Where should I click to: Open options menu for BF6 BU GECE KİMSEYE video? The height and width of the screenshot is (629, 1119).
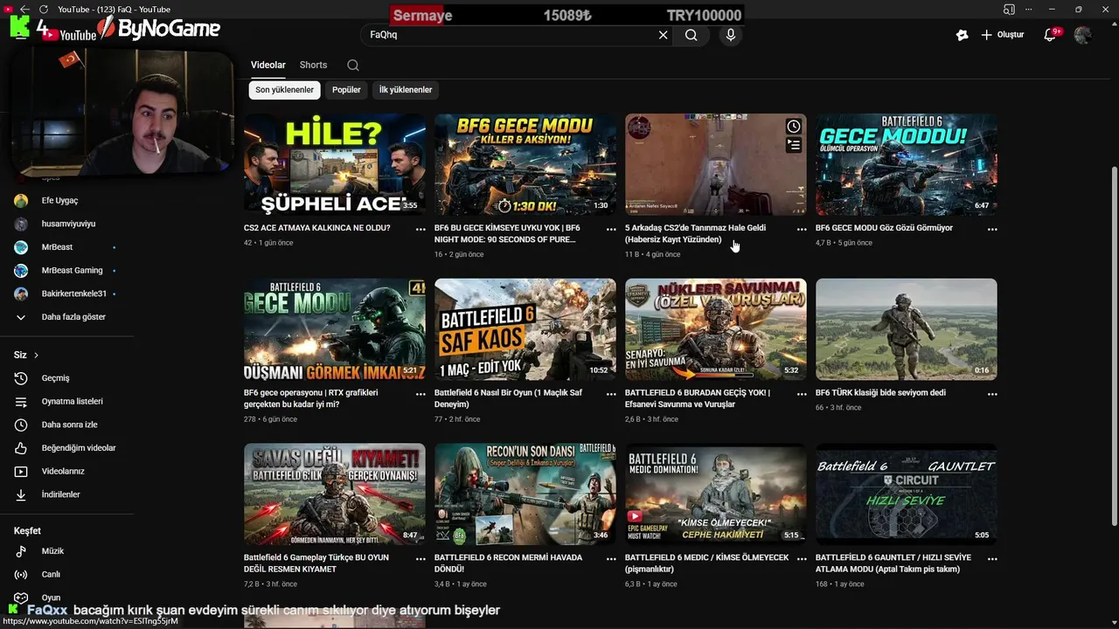coord(611,229)
